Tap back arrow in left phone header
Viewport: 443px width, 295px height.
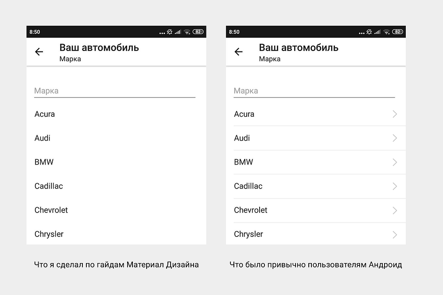coord(39,52)
